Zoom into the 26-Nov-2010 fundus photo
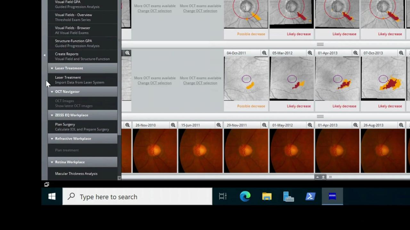The image size is (410, 230). (173, 125)
